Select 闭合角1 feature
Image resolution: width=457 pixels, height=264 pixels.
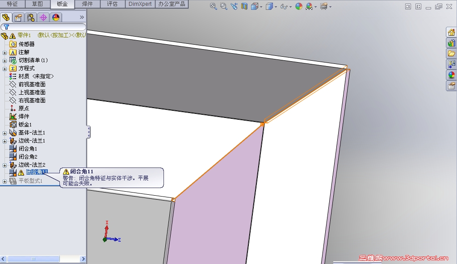[x=28, y=149]
